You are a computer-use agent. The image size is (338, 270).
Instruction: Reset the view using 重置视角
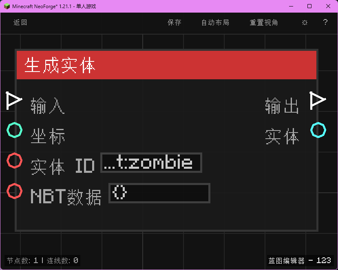pyautogui.click(x=263, y=23)
